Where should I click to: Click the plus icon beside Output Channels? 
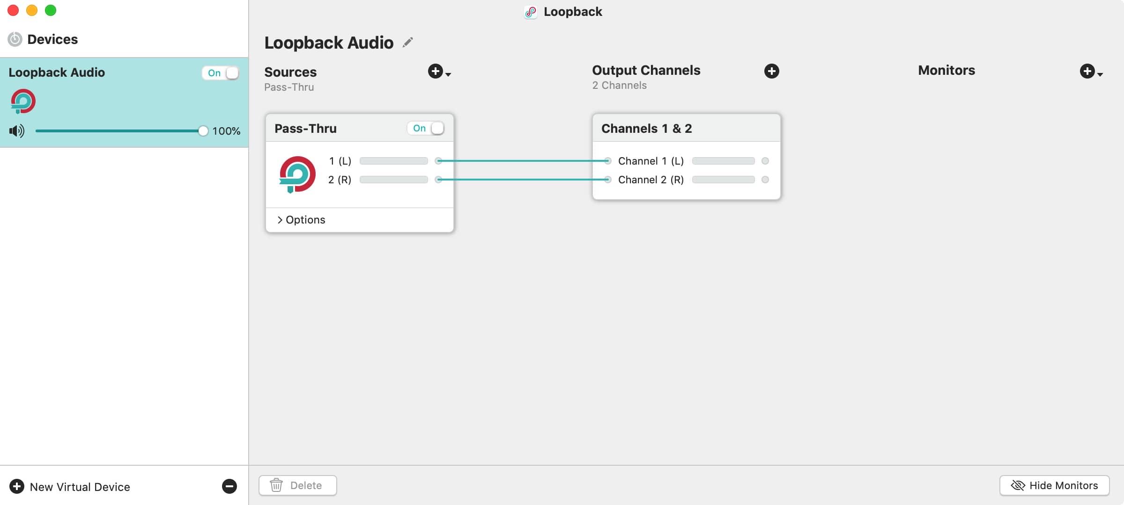[771, 71]
